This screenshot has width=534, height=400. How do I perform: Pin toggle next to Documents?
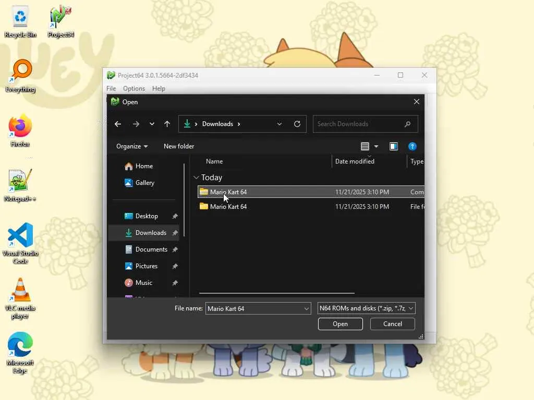point(175,249)
